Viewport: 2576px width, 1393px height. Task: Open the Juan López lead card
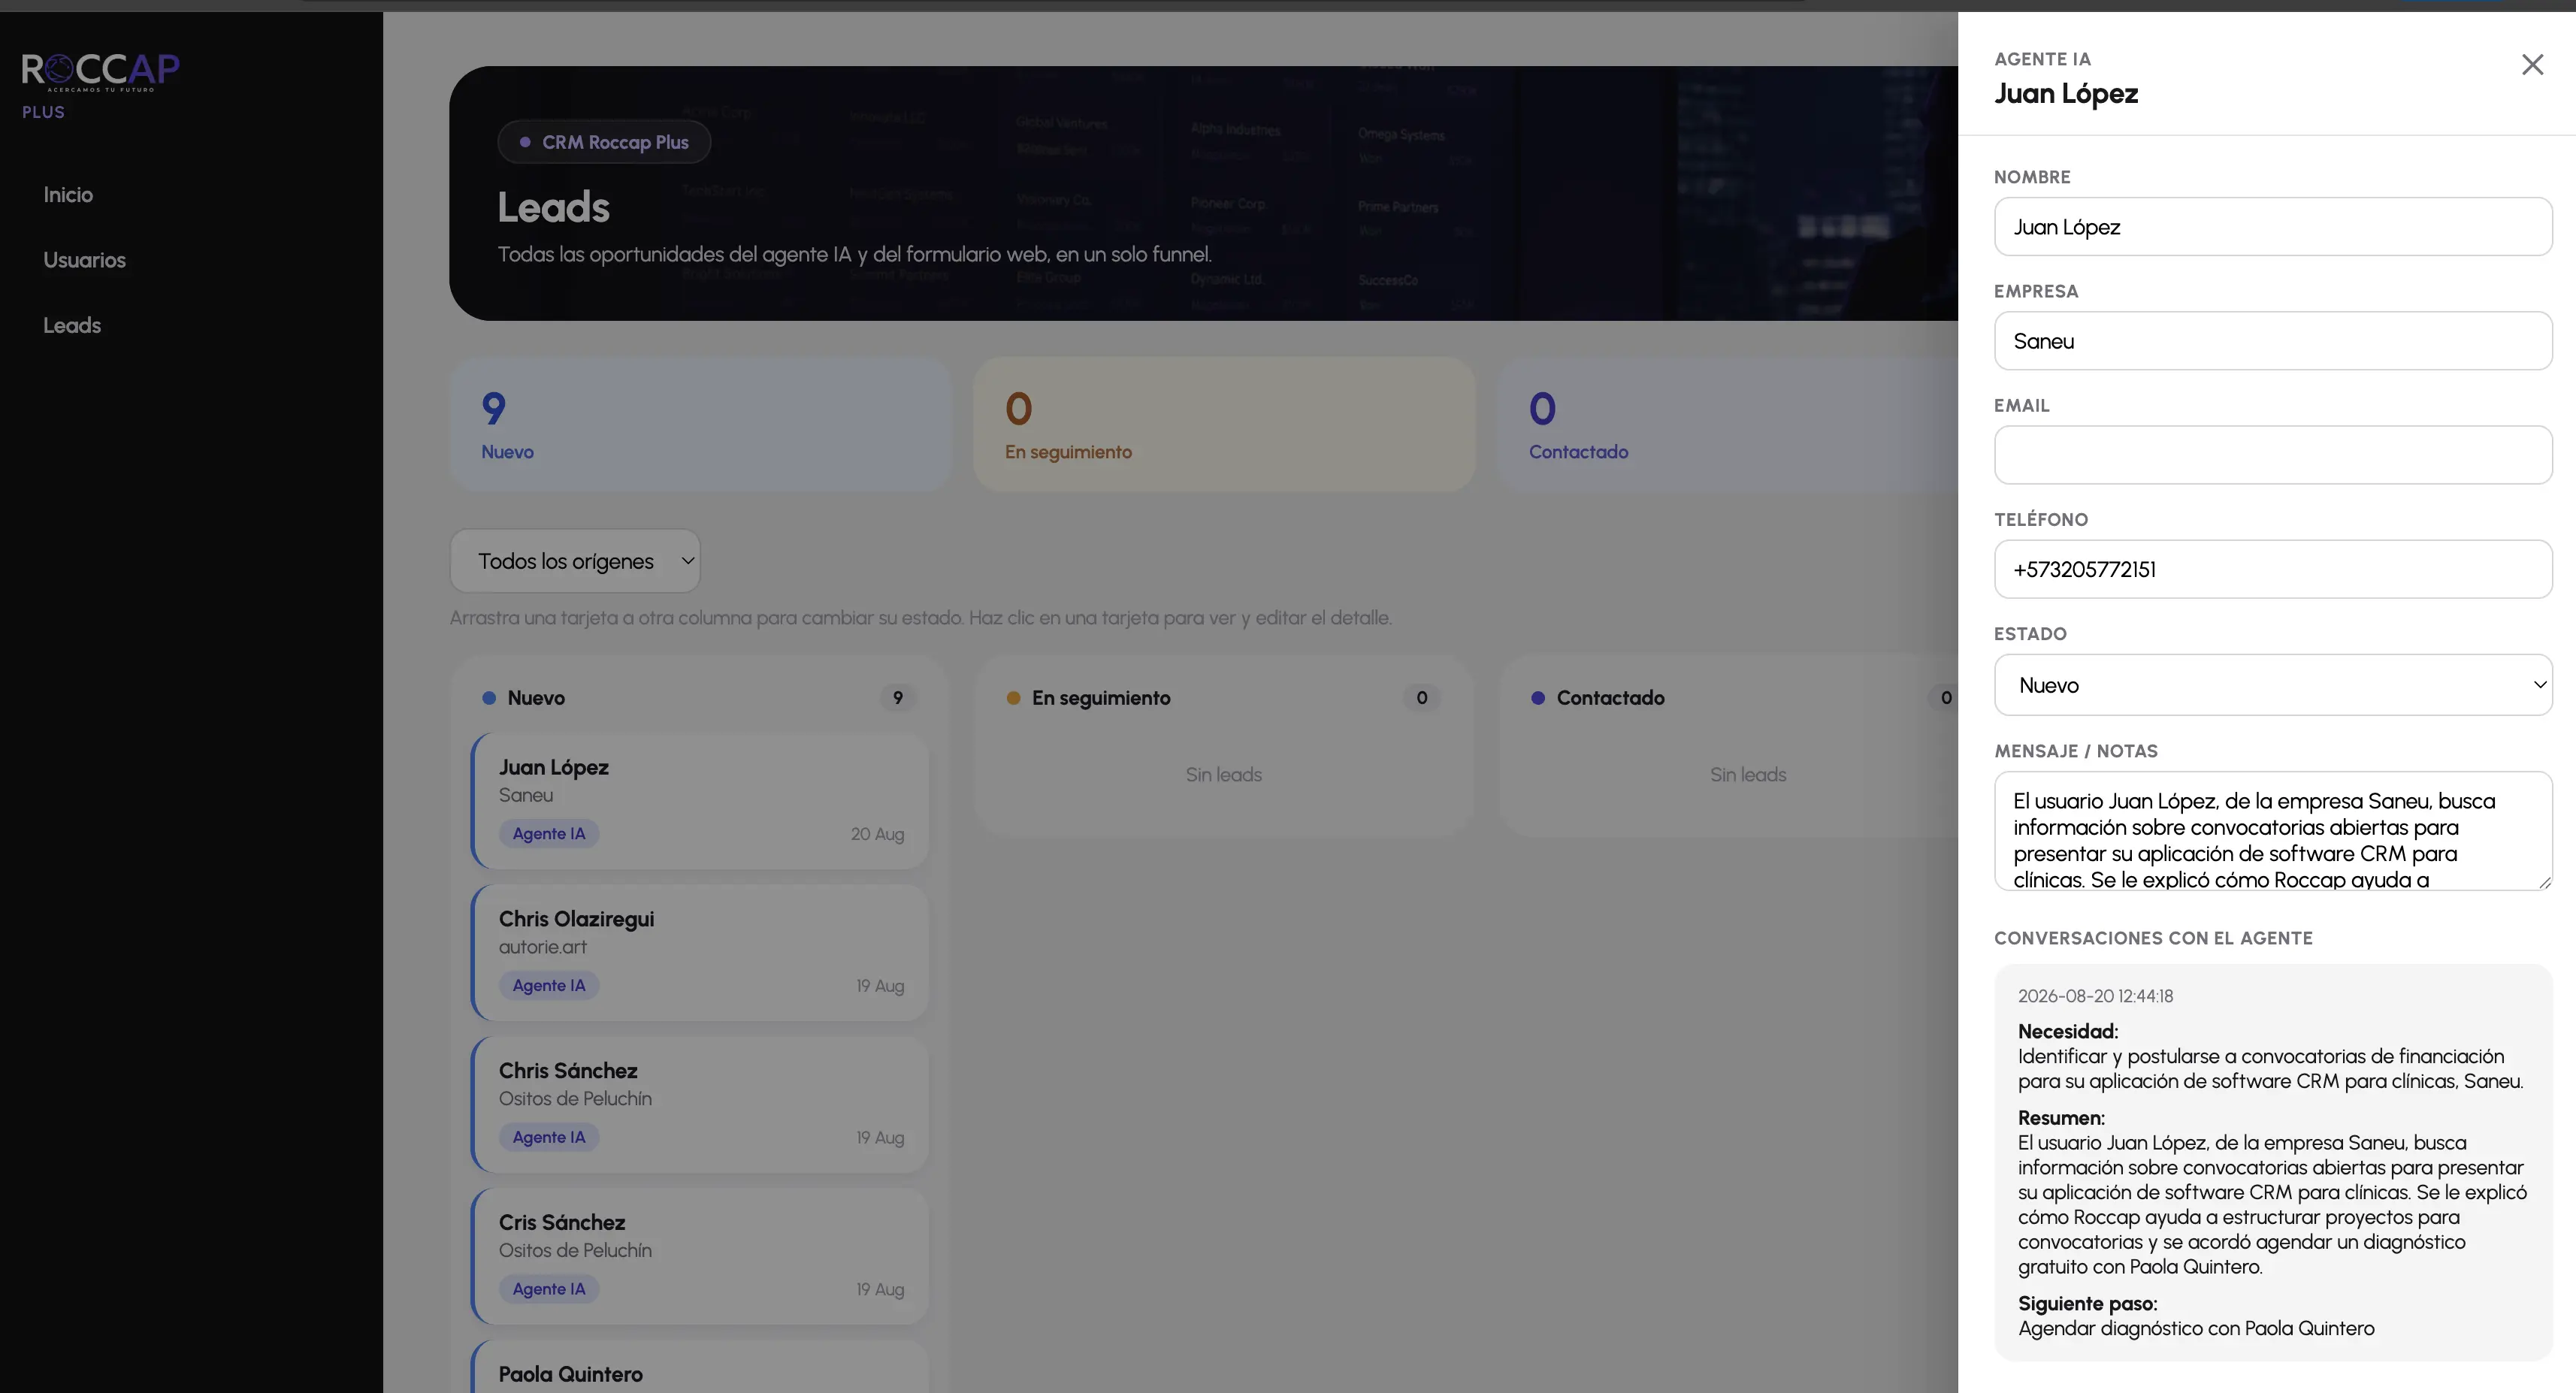(700, 801)
